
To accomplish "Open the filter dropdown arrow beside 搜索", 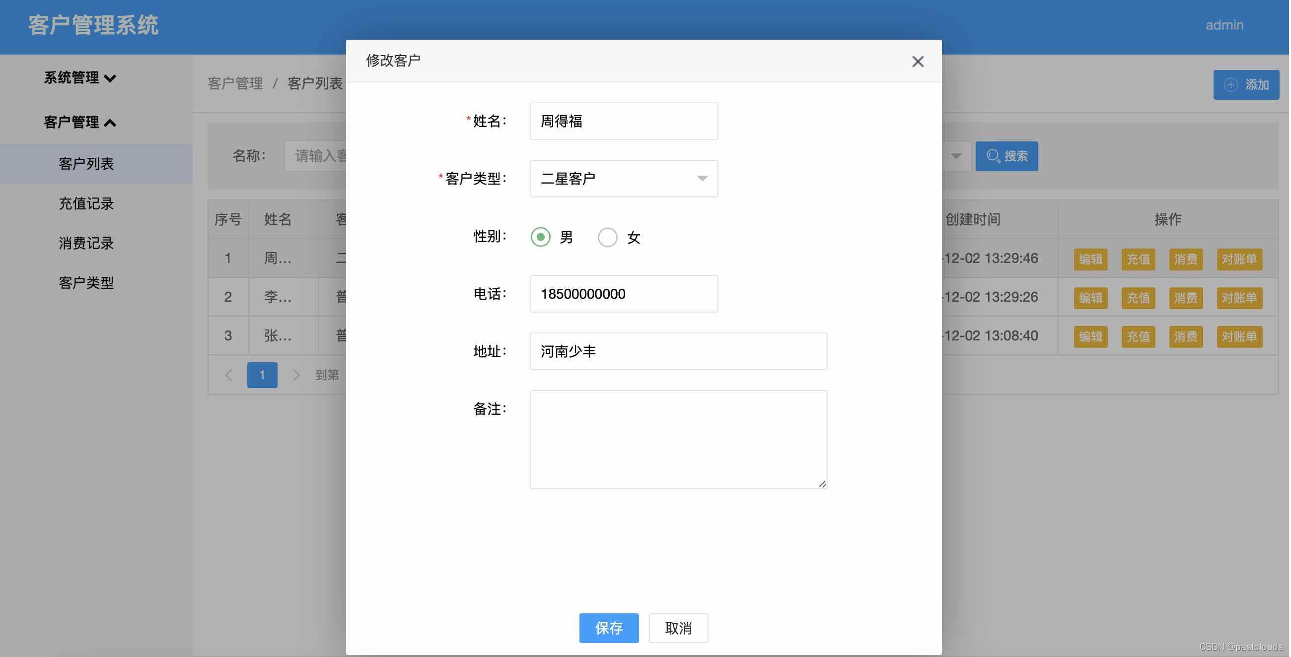I will [x=957, y=156].
